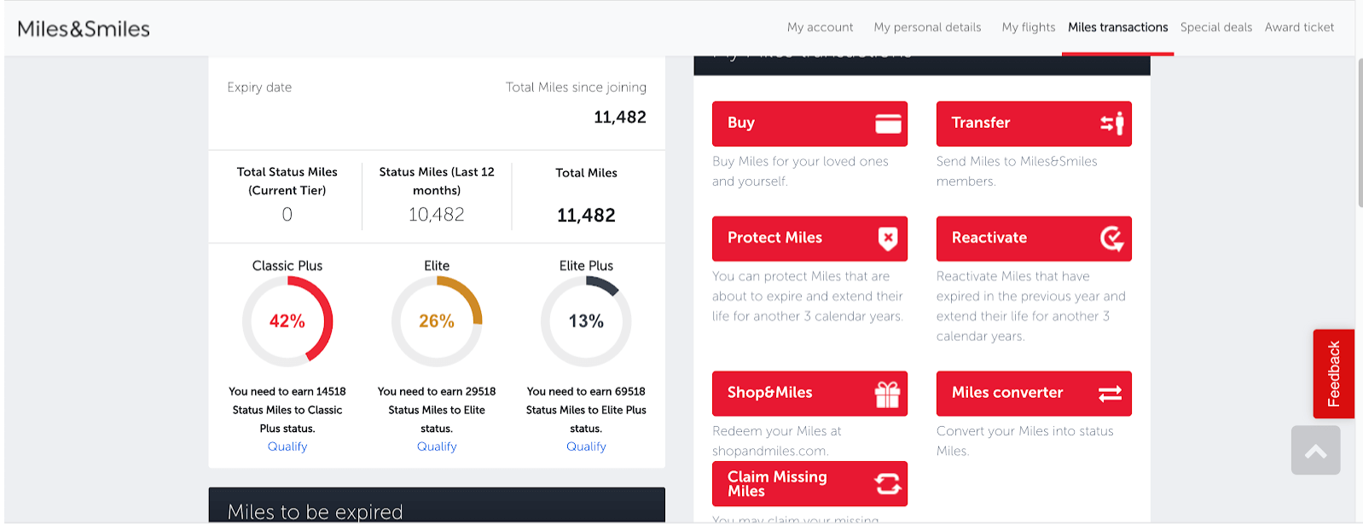The height and width of the screenshot is (530, 1363).
Task: Click the transfer arrows person icon
Action: click(1111, 124)
